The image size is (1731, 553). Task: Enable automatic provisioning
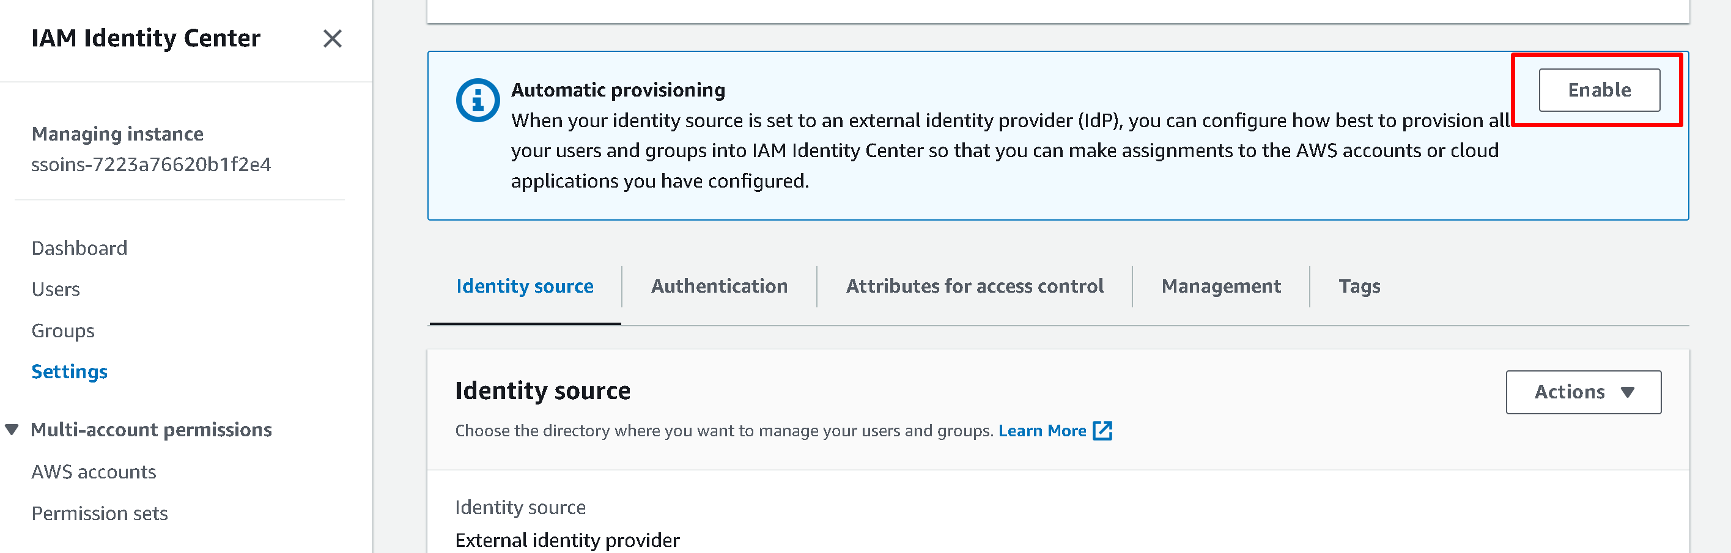pos(1598,90)
